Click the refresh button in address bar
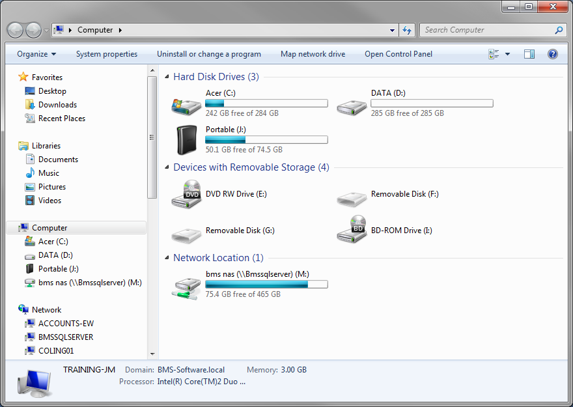The image size is (573, 407). [x=407, y=30]
